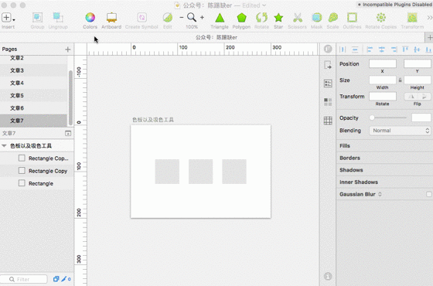This screenshot has width=433, height=286.
Task: Collapse the 色板以及吸色工具 artboard group
Action: pyautogui.click(x=4, y=146)
